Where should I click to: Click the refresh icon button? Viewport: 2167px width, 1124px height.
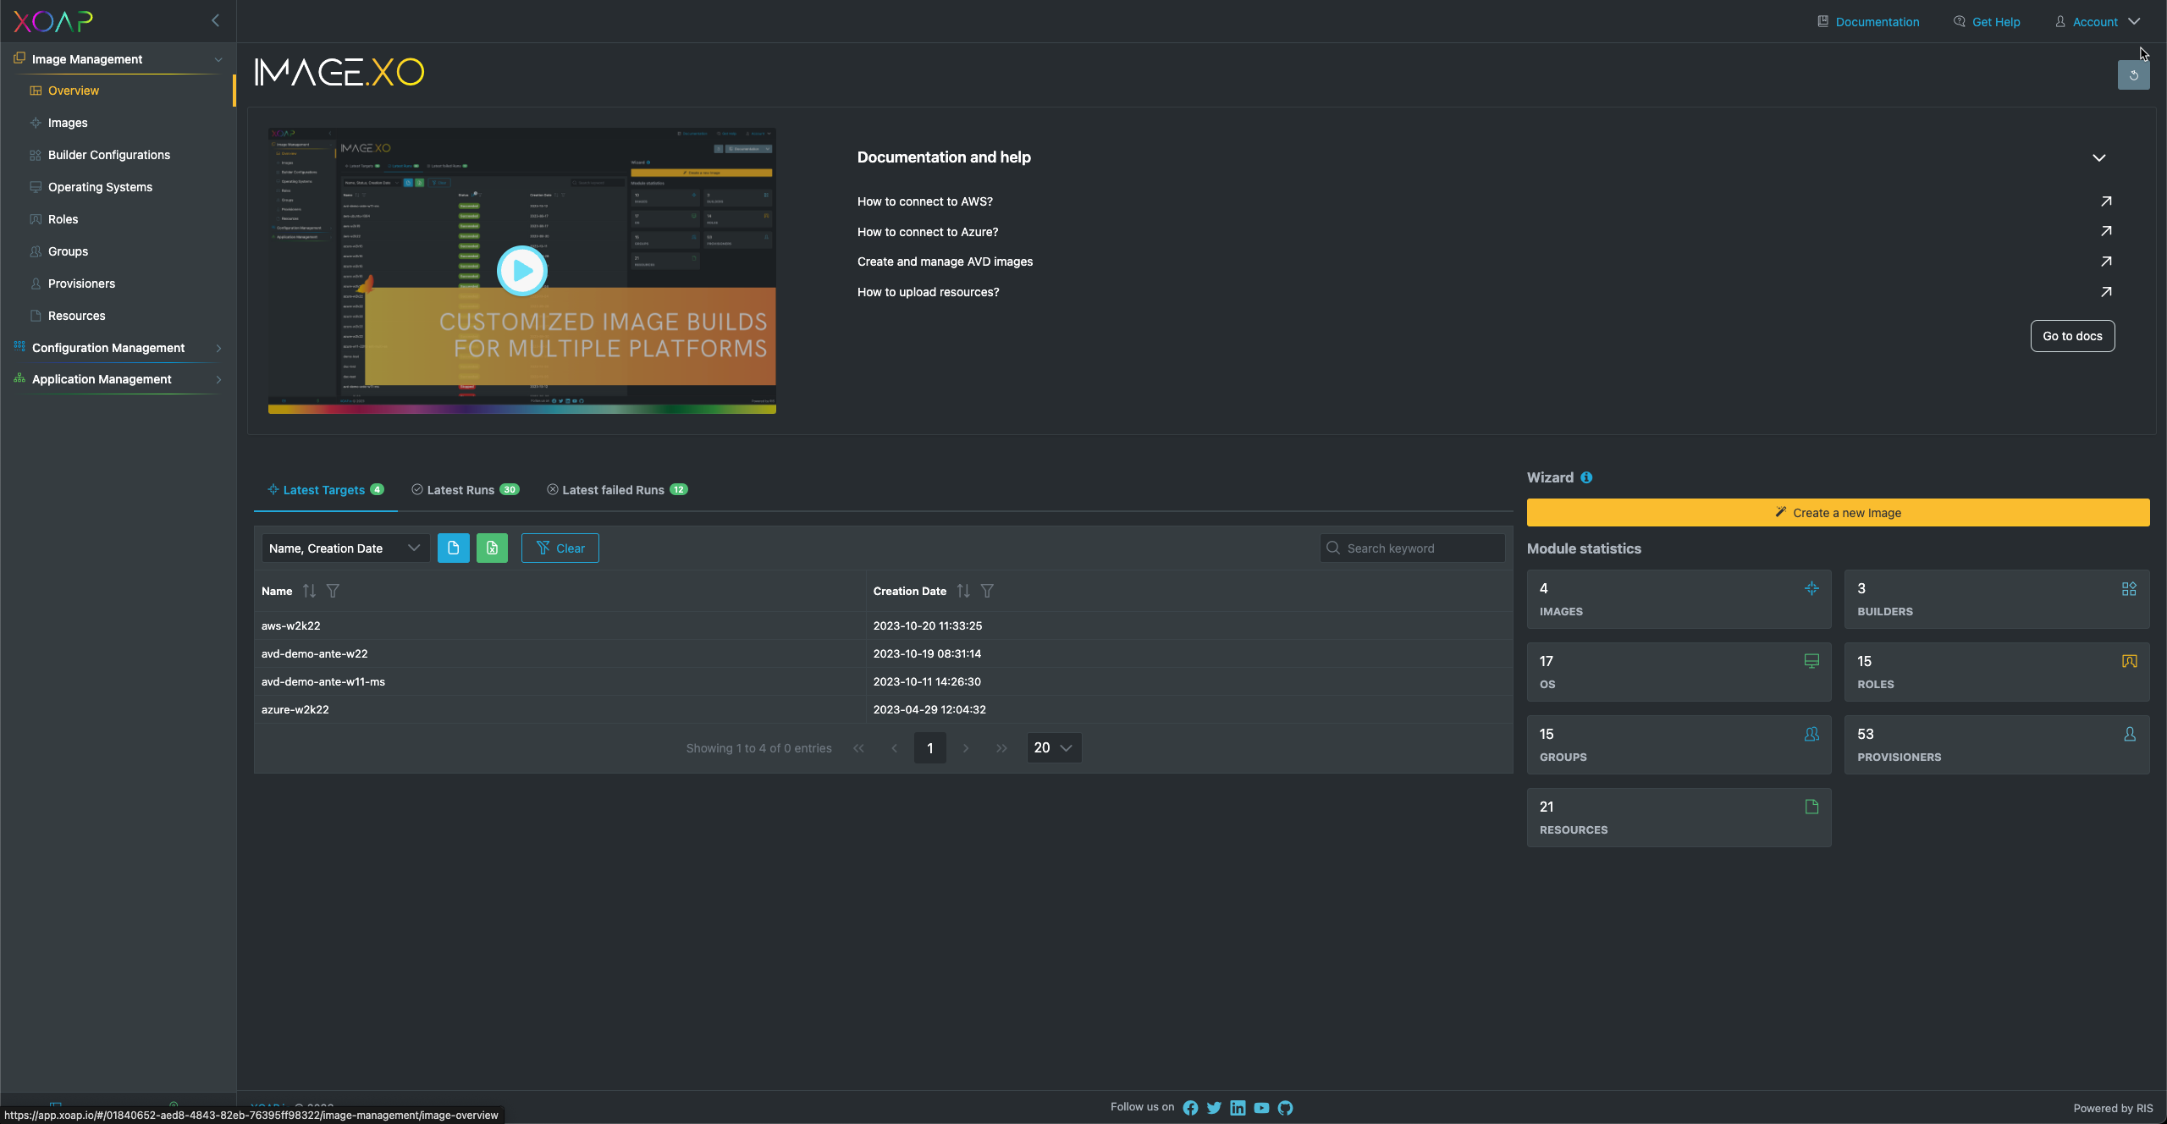pyautogui.click(x=2133, y=75)
